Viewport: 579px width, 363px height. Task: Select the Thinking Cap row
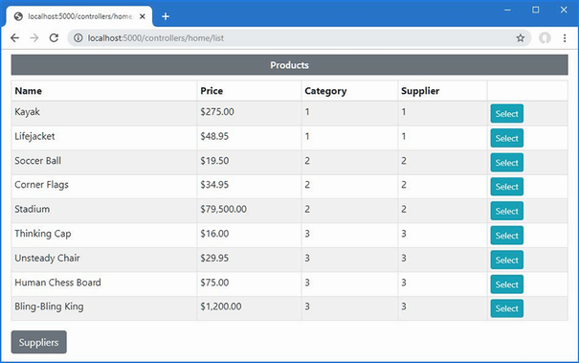(506, 235)
